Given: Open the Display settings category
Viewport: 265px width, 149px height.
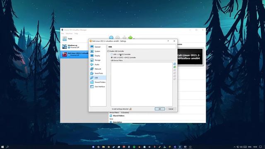Looking at the screenshot, I should click(98, 55).
